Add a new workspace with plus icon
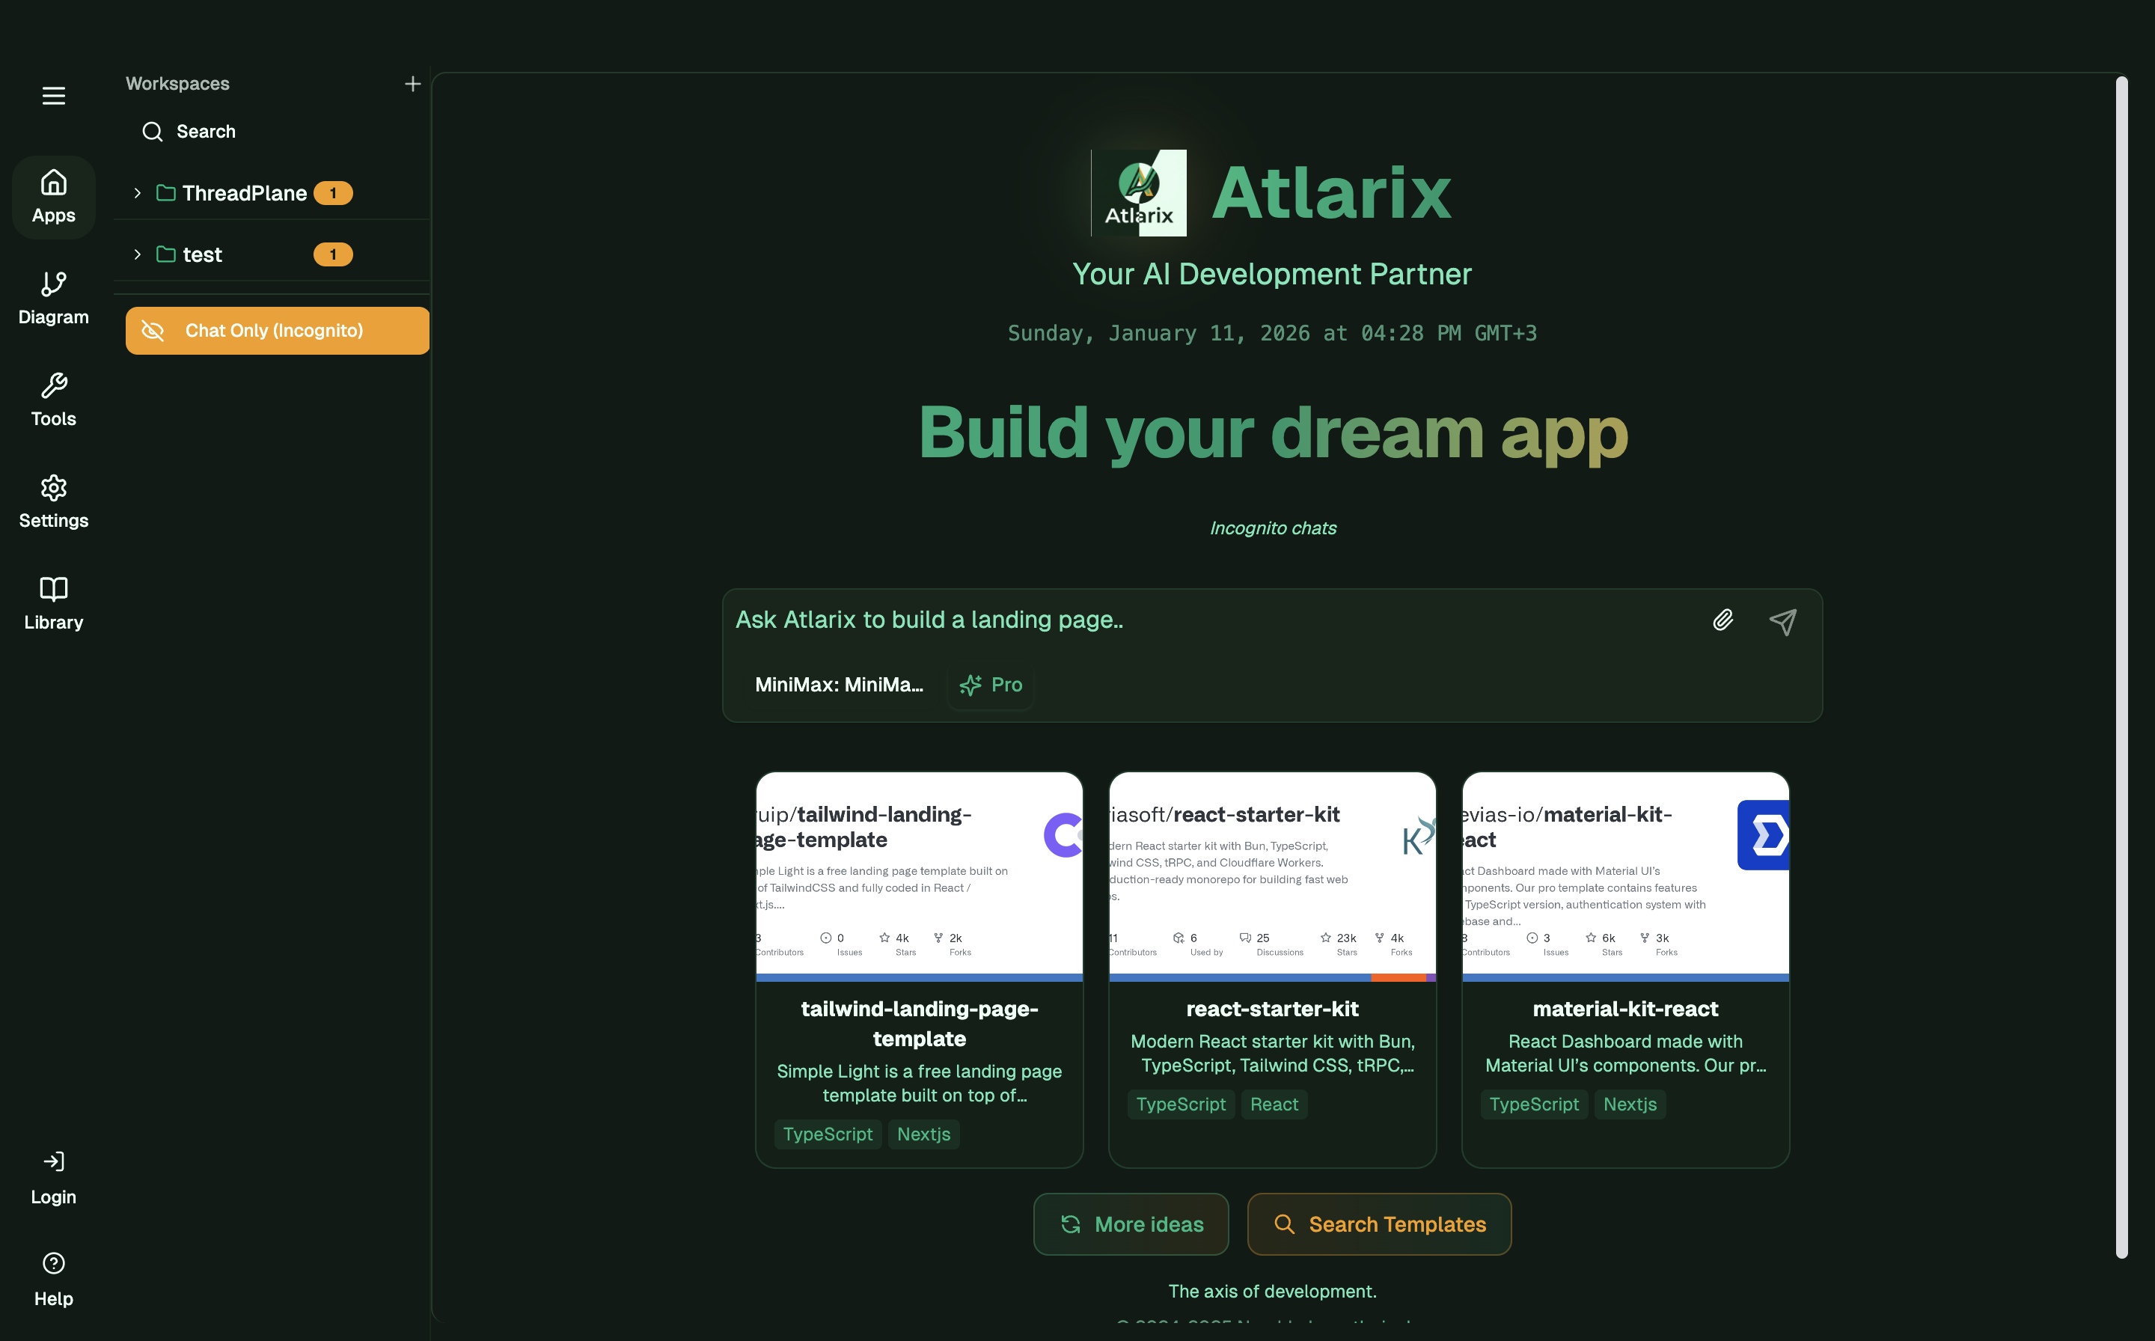Viewport: 2155px width, 1341px height. point(412,83)
